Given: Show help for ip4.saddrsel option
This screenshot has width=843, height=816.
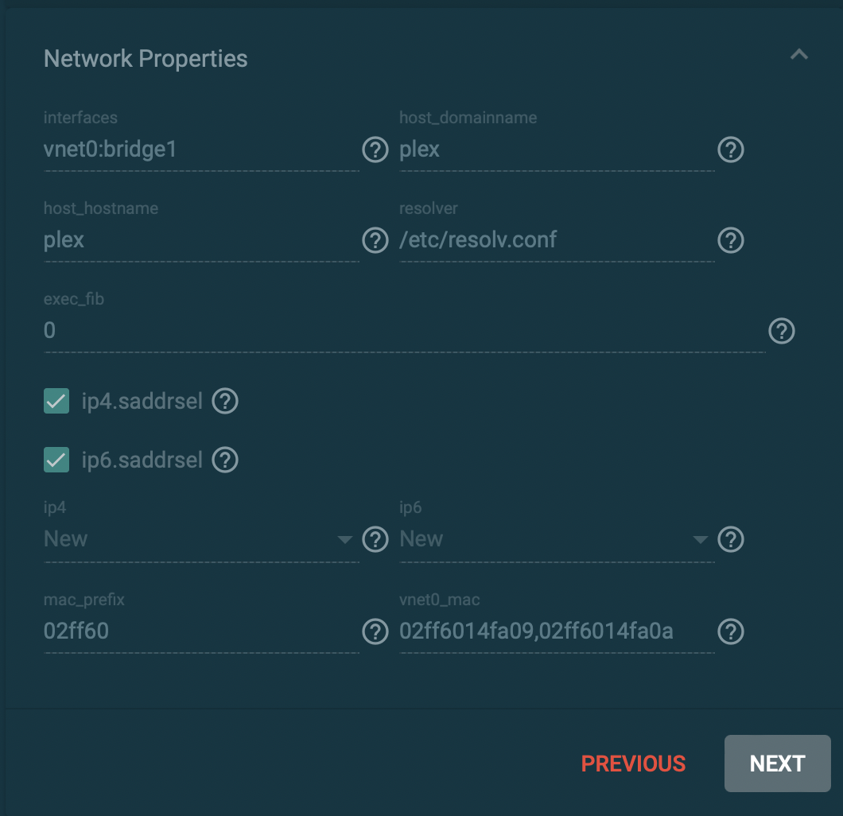Looking at the screenshot, I should [x=225, y=401].
